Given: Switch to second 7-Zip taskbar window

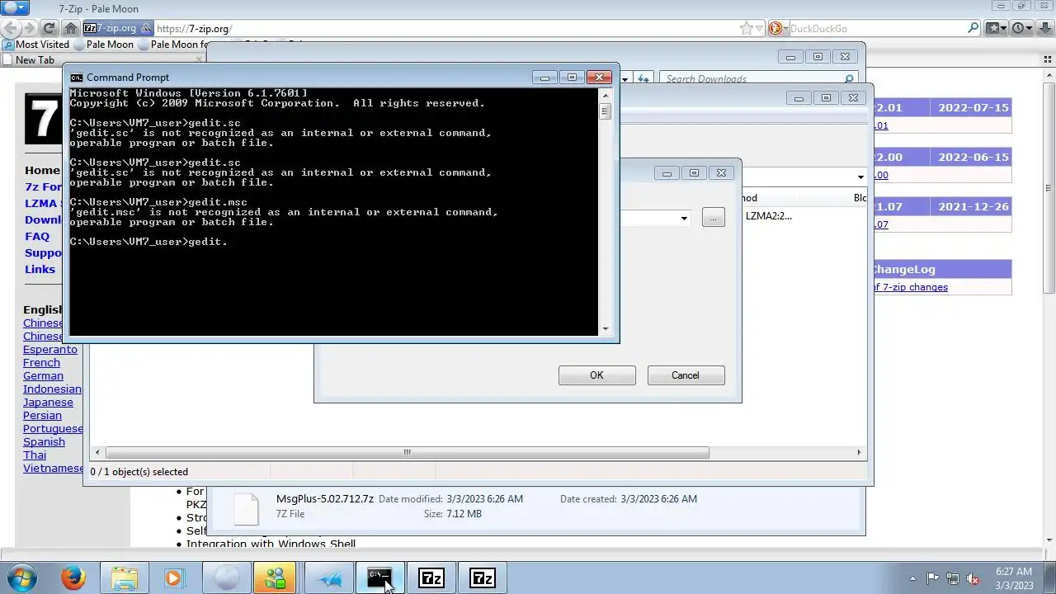Looking at the screenshot, I should 483,577.
